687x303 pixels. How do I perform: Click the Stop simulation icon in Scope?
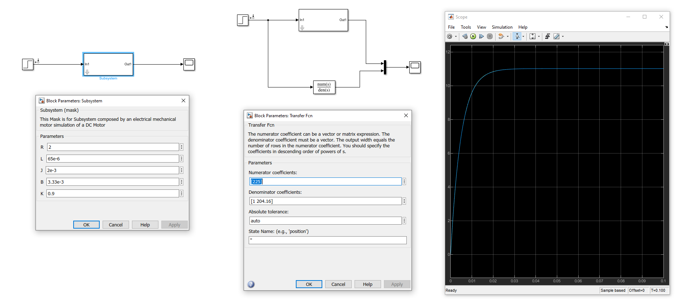tap(490, 36)
